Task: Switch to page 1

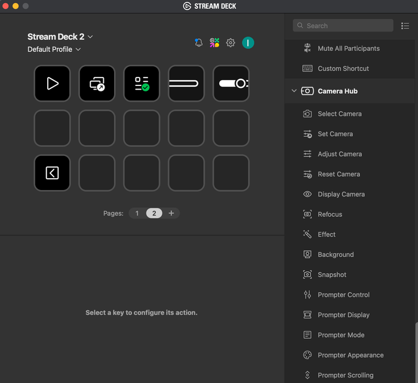Action: 137,213
